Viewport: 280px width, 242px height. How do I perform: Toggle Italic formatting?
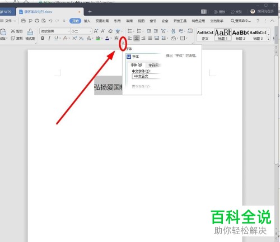[49, 38]
